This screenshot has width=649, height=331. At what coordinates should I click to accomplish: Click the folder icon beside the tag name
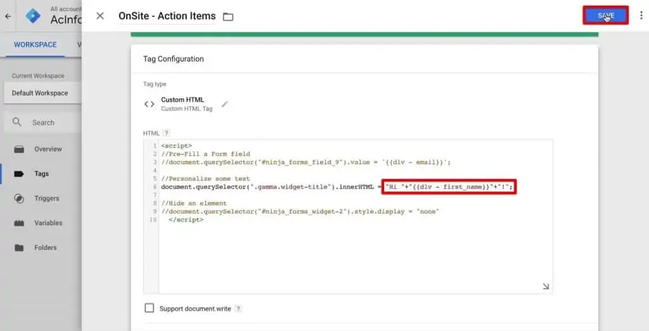[228, 16]
